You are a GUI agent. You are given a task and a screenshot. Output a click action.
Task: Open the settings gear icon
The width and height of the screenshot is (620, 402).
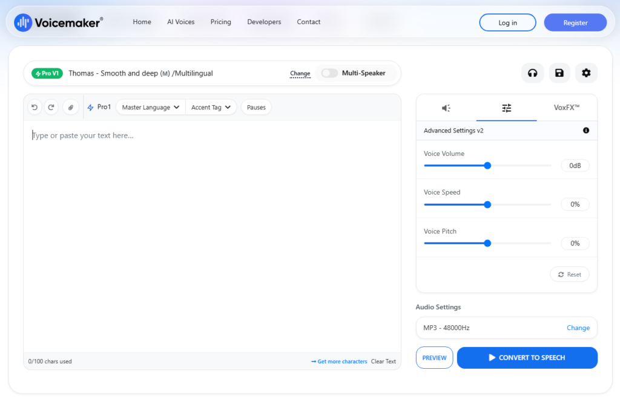pyautogui.click(x=586, y=73)
